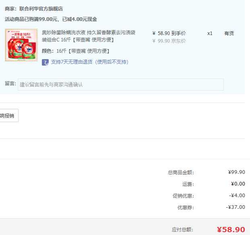Click the ¥99.90 京东价 original price

(x=169, y=41)
